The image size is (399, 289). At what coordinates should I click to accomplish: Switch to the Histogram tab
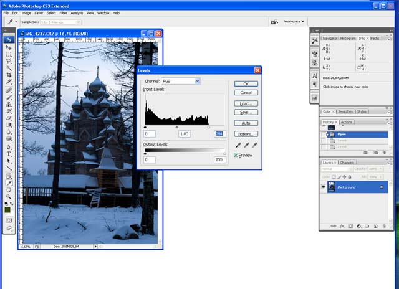[349, 38]
